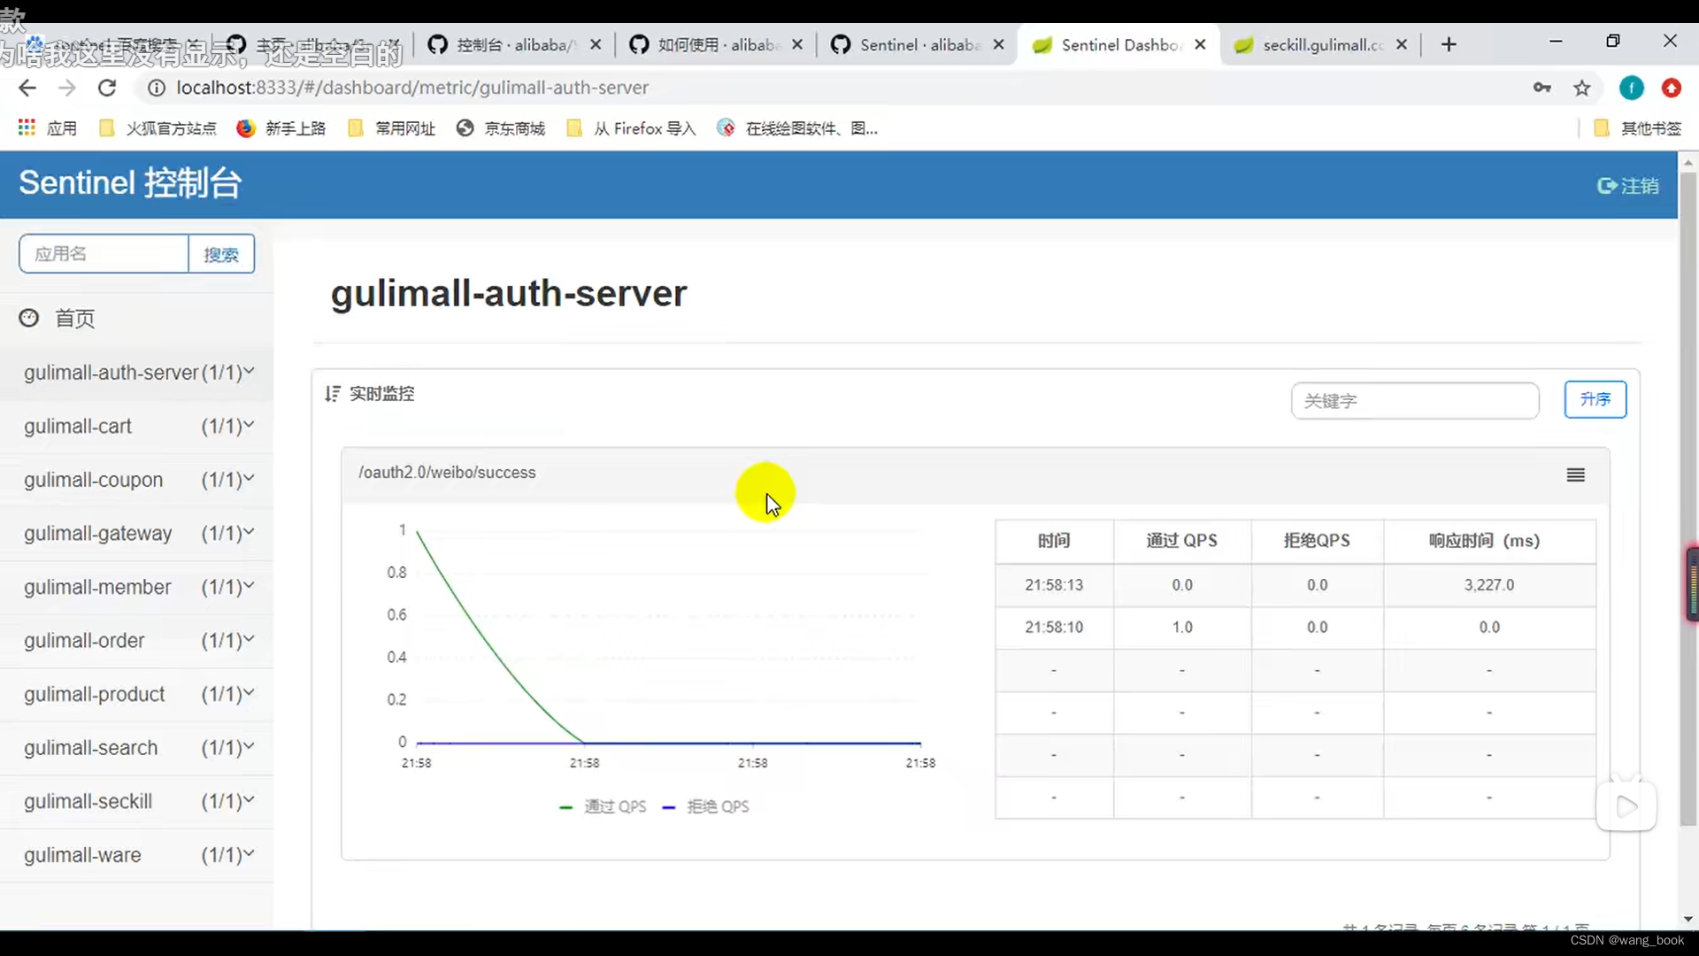Open saved password key icon
The image size is (1699, 956).
1542,88
